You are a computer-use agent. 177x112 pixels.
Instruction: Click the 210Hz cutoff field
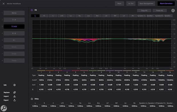[50, 80]
